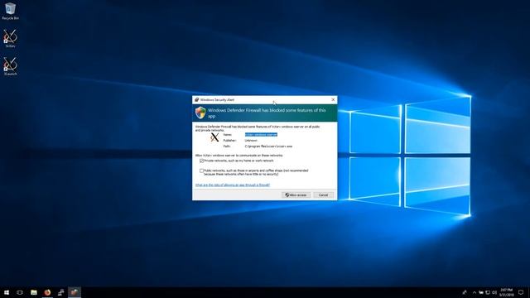This screenshot has height=298, width=530.
Task: Click the Allow access button
Action: 296,195
